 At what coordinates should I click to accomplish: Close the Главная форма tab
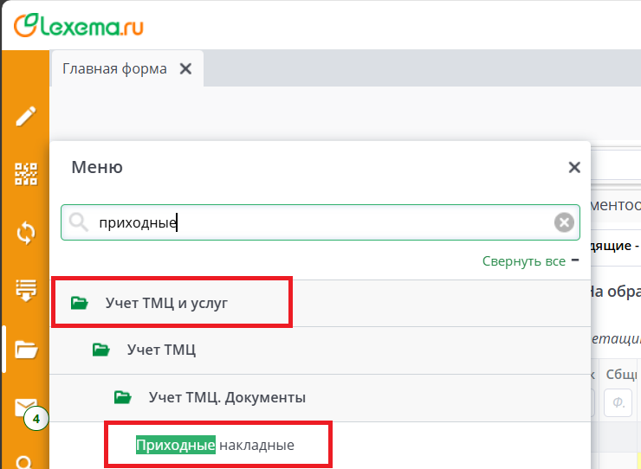[185, 69]
